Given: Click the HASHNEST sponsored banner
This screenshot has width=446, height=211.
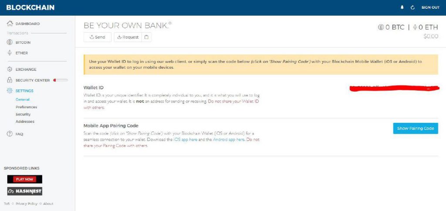Looking at the screenshot, I should tap(25, 191).
